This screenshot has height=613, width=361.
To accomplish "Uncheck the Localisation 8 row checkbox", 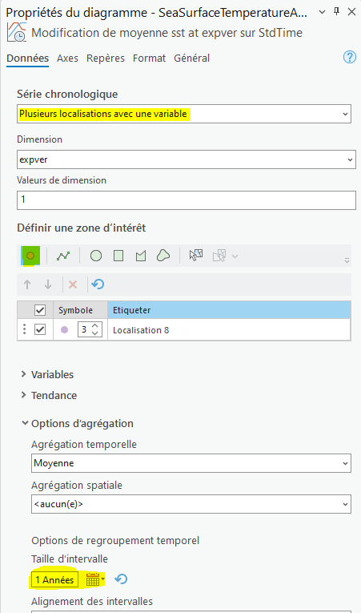I will pos(40,329).
